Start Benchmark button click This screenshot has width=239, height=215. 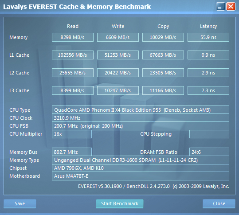120,203
